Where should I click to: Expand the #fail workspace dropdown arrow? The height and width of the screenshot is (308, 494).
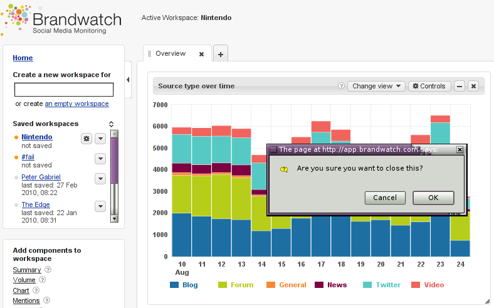100,159
